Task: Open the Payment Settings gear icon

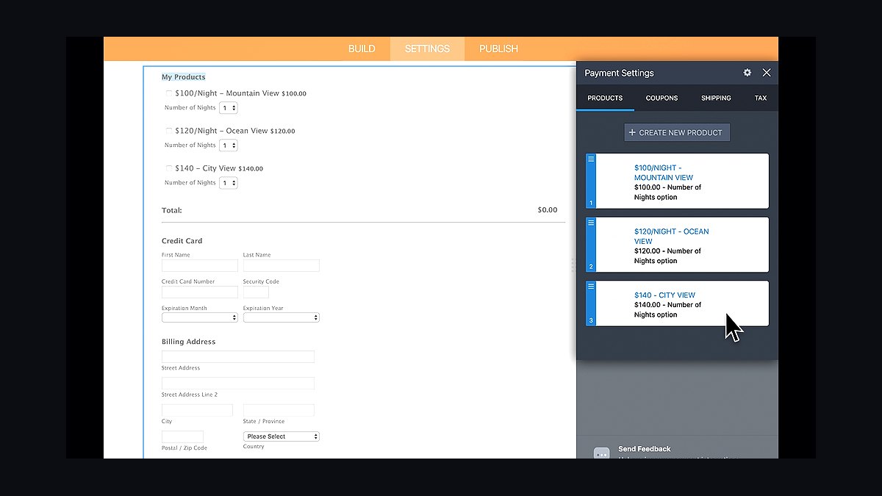Action: 747,73
